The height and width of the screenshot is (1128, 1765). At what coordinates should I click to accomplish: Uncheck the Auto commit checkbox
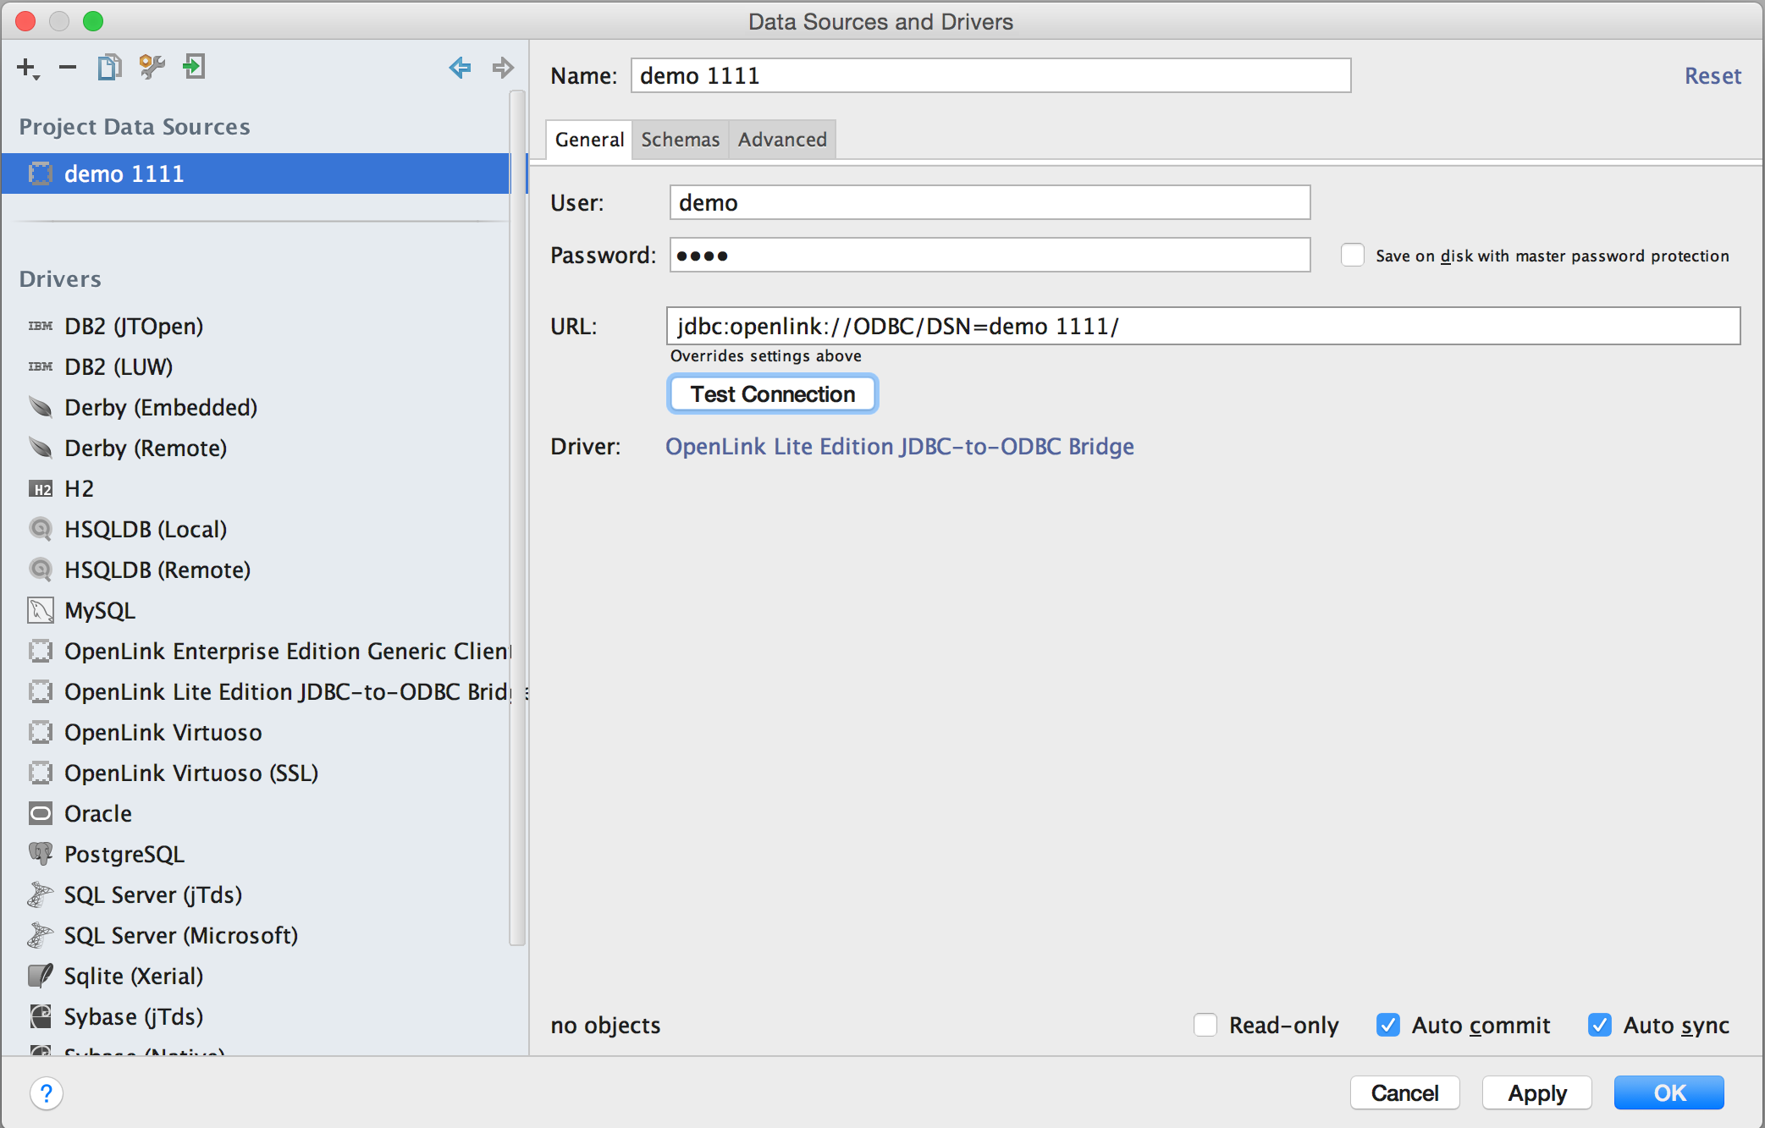1387,1025
